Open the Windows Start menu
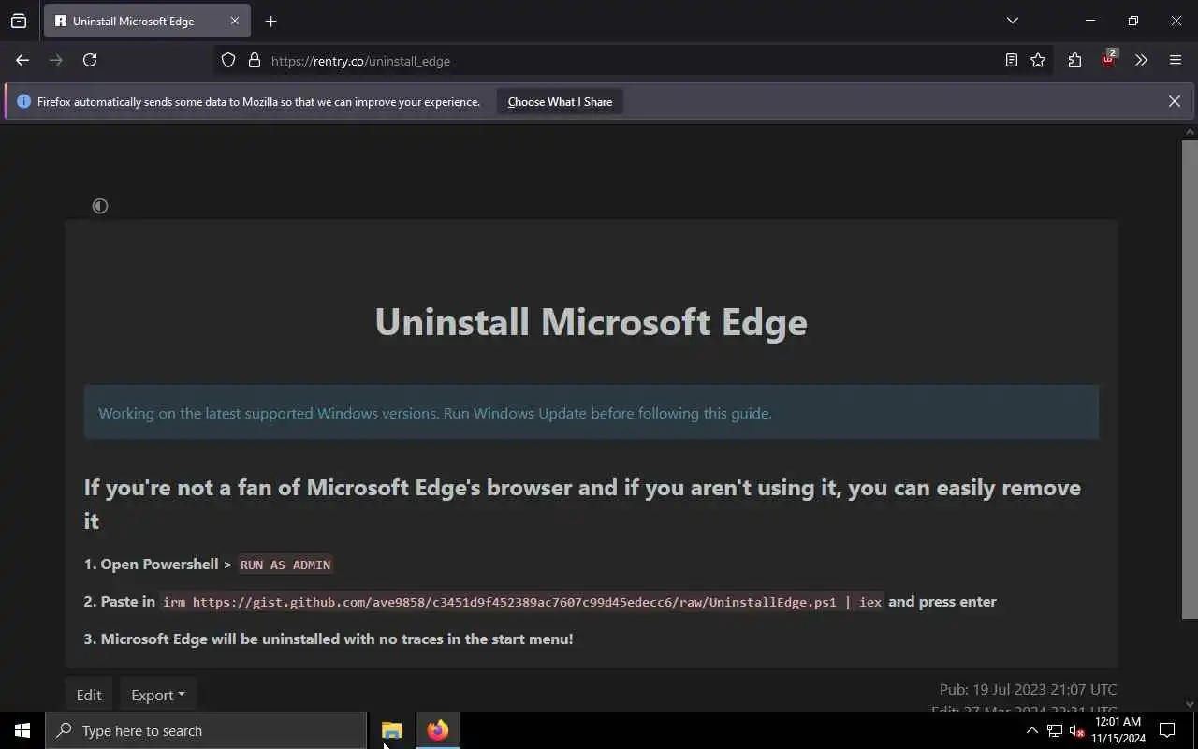The width and height of the screenshot is (1198, 749). click(22, 730)
